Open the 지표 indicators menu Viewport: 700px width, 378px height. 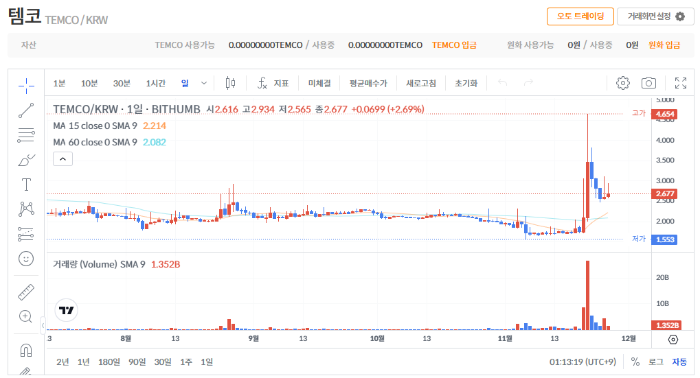click(x=273, y=83)
